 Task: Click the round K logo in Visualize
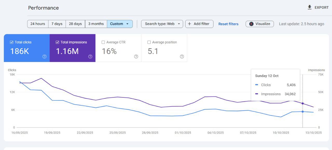click(x=251, y=24)
